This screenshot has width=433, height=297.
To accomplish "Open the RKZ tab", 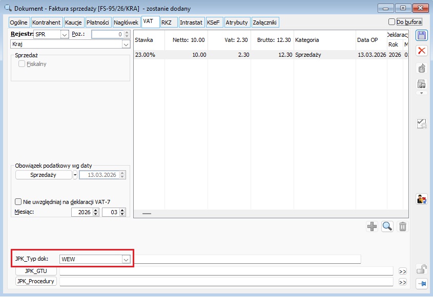I will [169, 22].
